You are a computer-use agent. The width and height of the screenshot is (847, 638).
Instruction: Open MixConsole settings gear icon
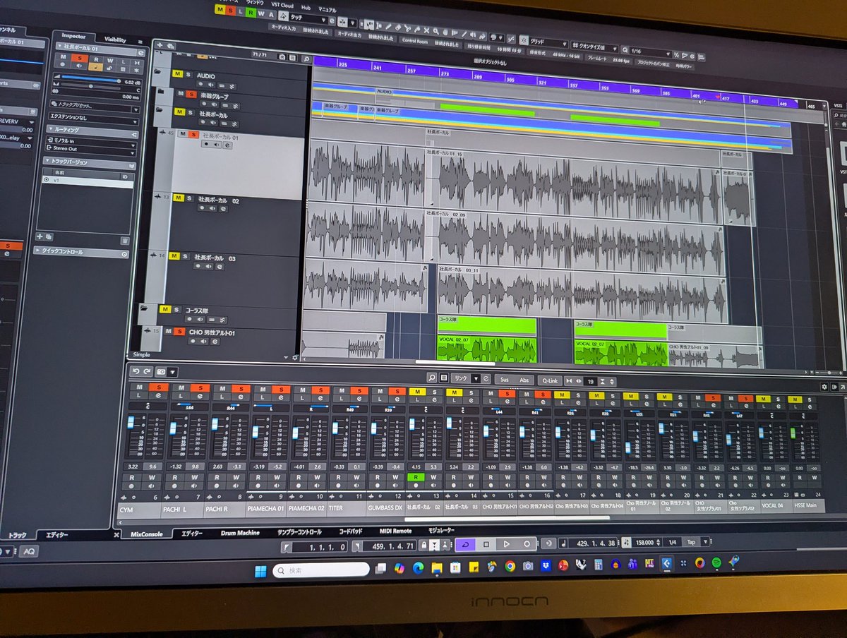point(824,387)
